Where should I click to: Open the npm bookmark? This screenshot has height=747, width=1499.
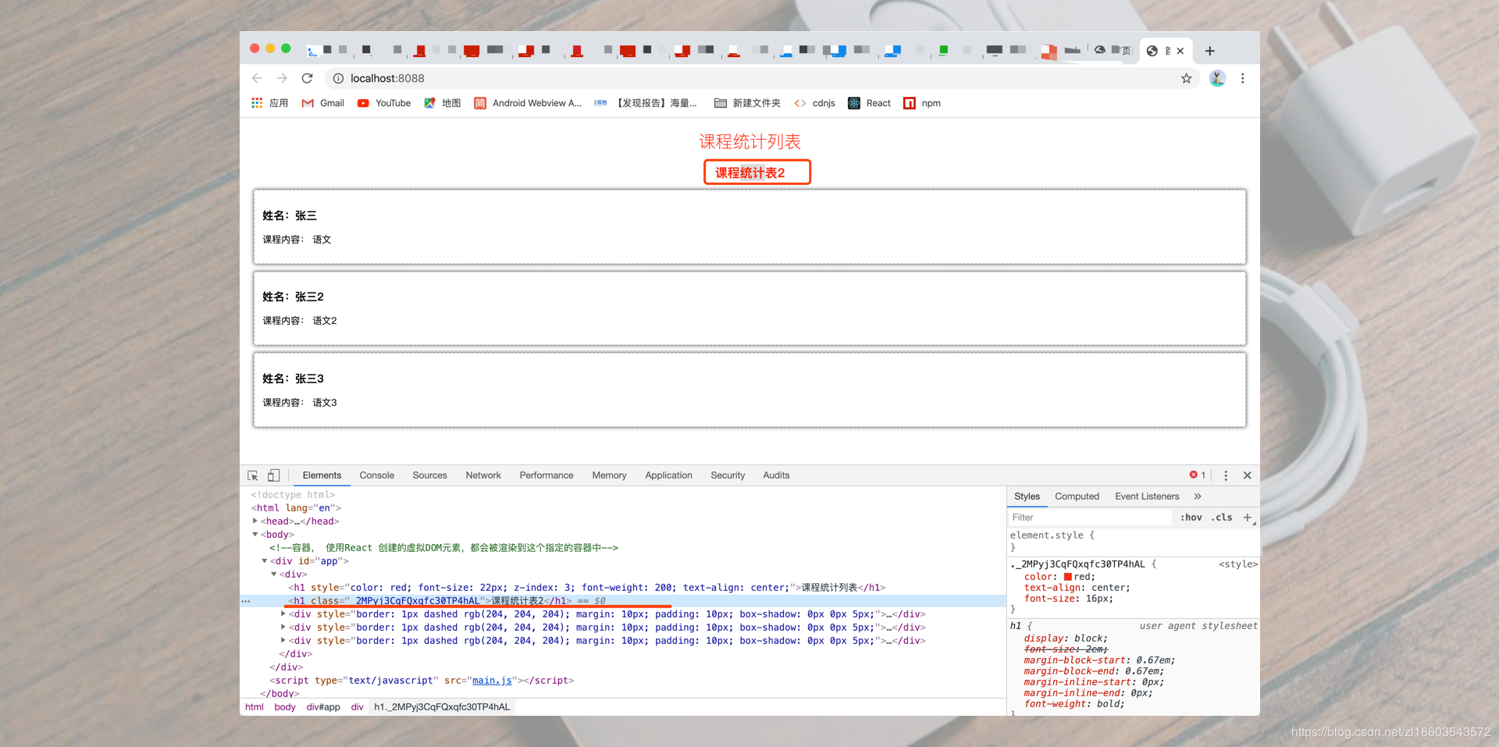(x=922, y=103)
